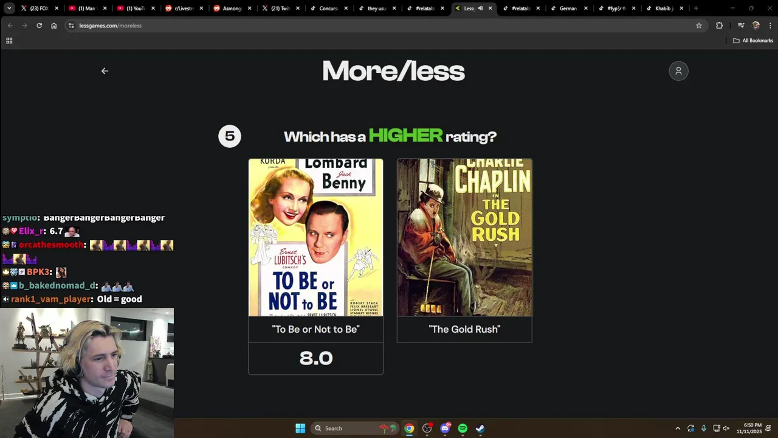Select the To Be or Not to Be poster
Image resolution: width=778 pixels, height=438 pixels.
[x=315, y=237]
